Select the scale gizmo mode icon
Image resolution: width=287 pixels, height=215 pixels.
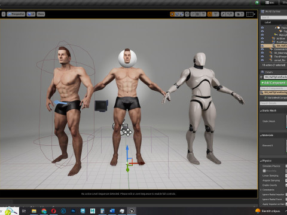click(182, 14)
